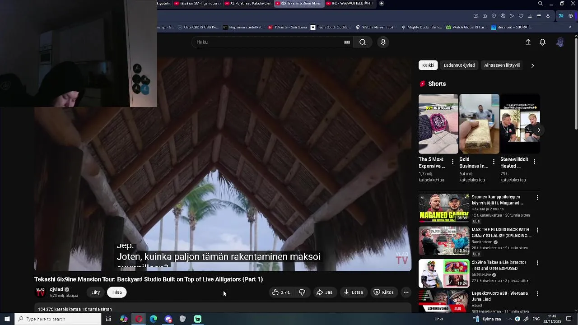Open YouTube notifications bell
The height and width of the screenshot is (325, 578).
[543, 42]
